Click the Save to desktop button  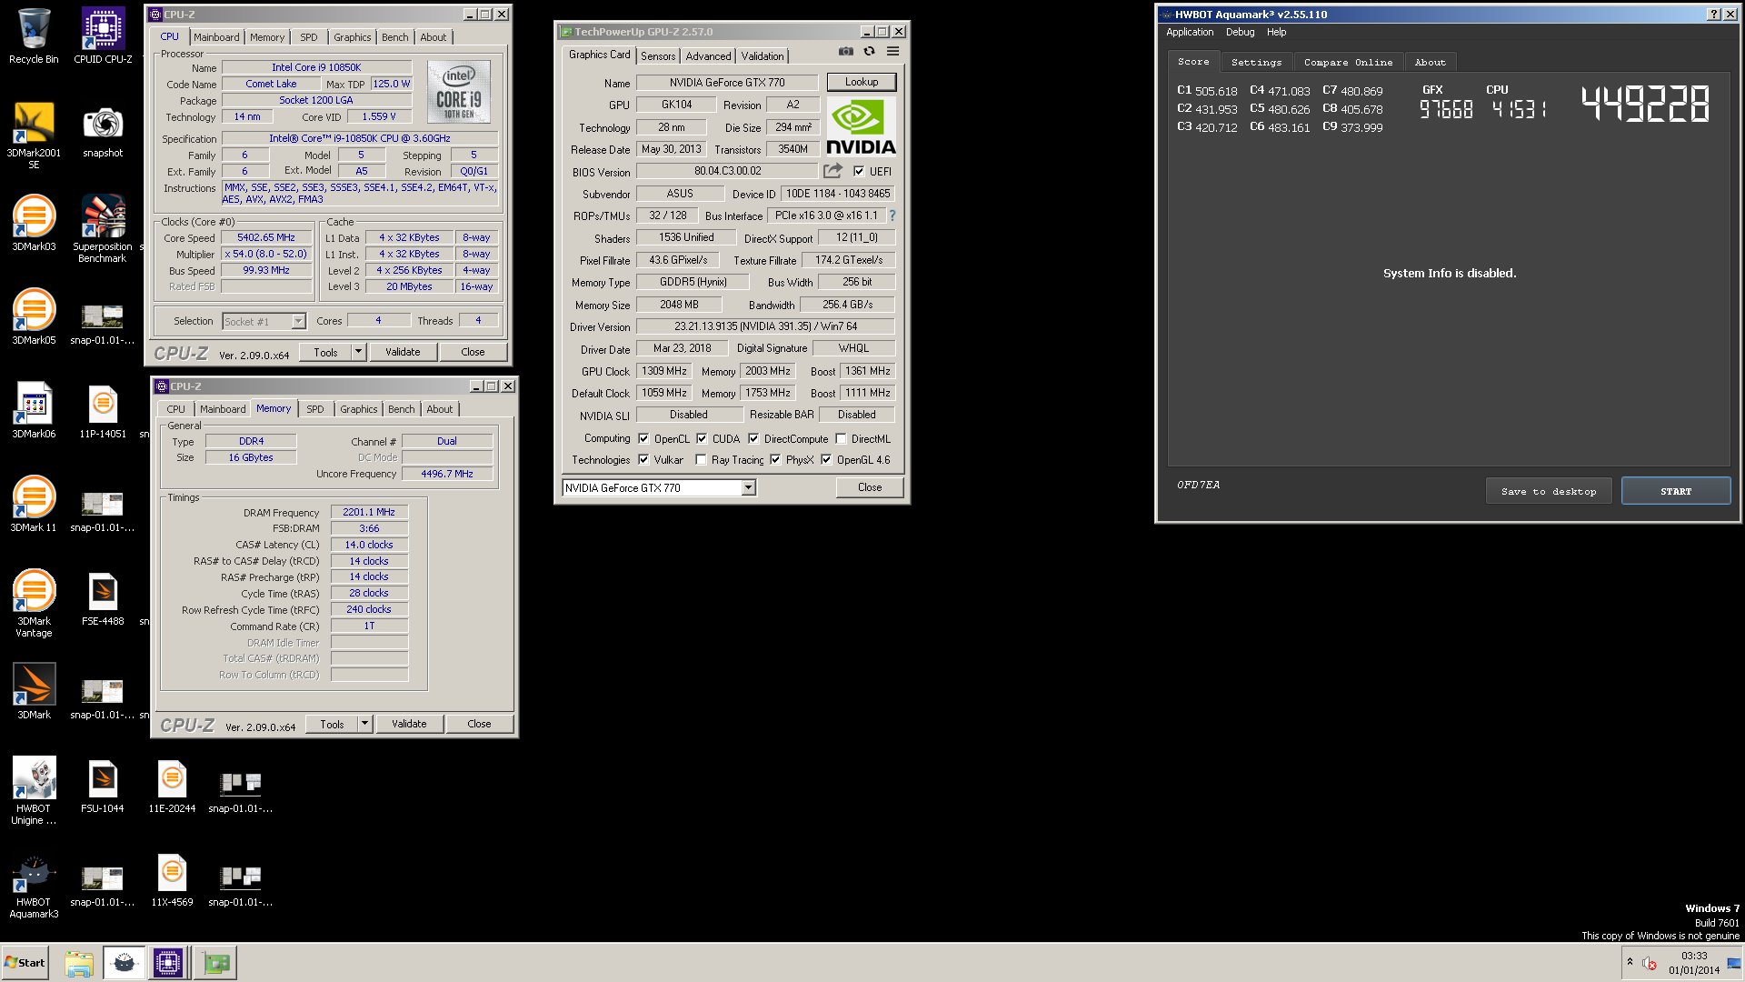click(x=1549, y=491)
